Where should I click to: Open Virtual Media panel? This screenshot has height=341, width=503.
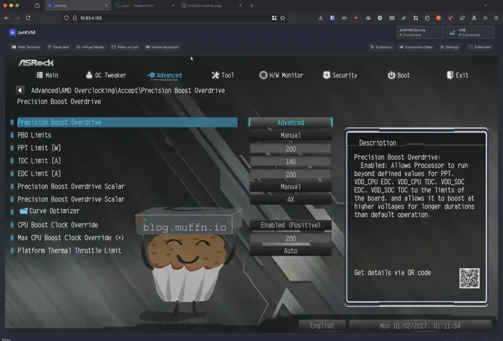point(90,47)
